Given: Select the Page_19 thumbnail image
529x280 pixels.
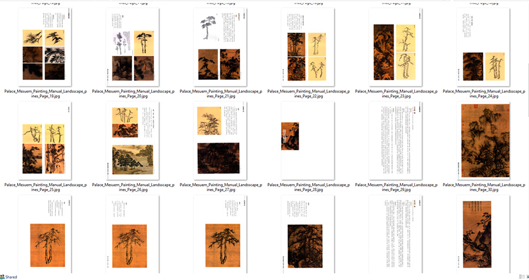Looking at the screenshot, I should click(x=45, y=47).
